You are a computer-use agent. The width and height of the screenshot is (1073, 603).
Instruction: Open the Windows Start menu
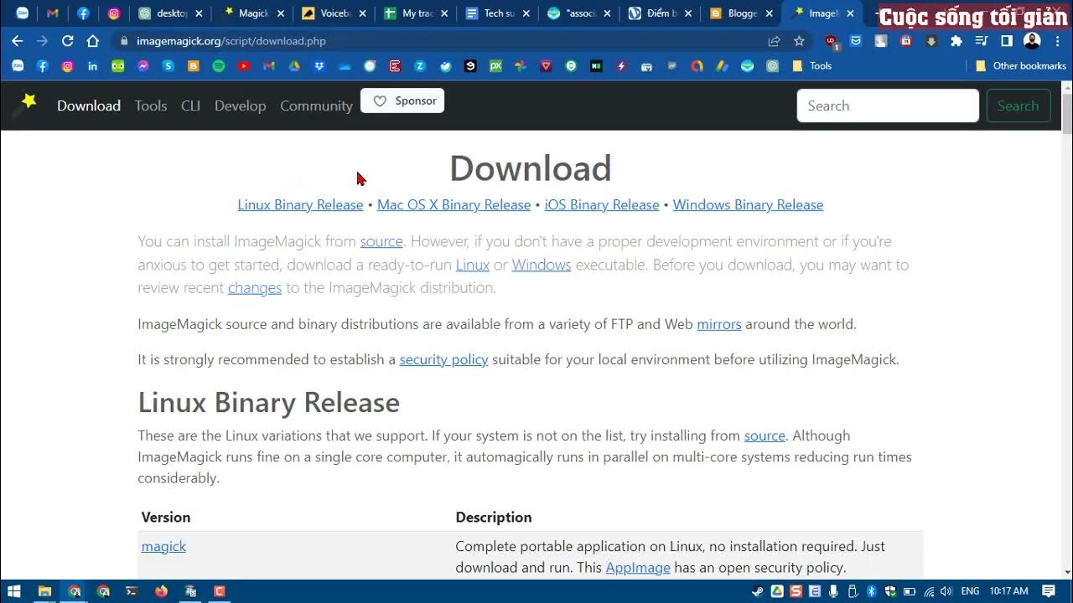14,591
